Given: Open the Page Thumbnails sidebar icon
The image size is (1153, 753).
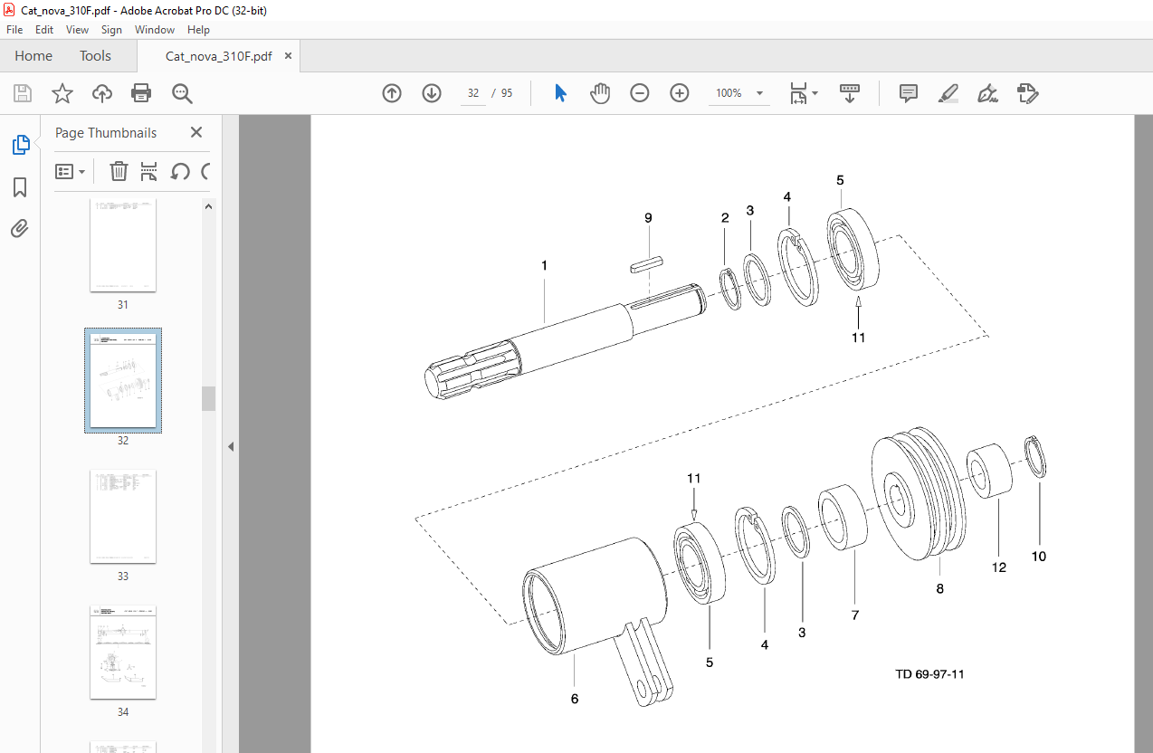Looking at the screenshot, I should click(x=20, y=144).
